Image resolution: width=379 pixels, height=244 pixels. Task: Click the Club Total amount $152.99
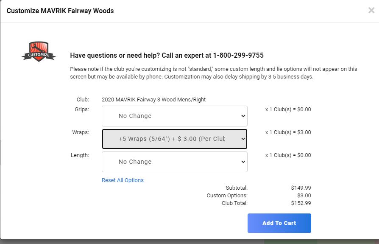pyautogui.click(x=301, y=203)
